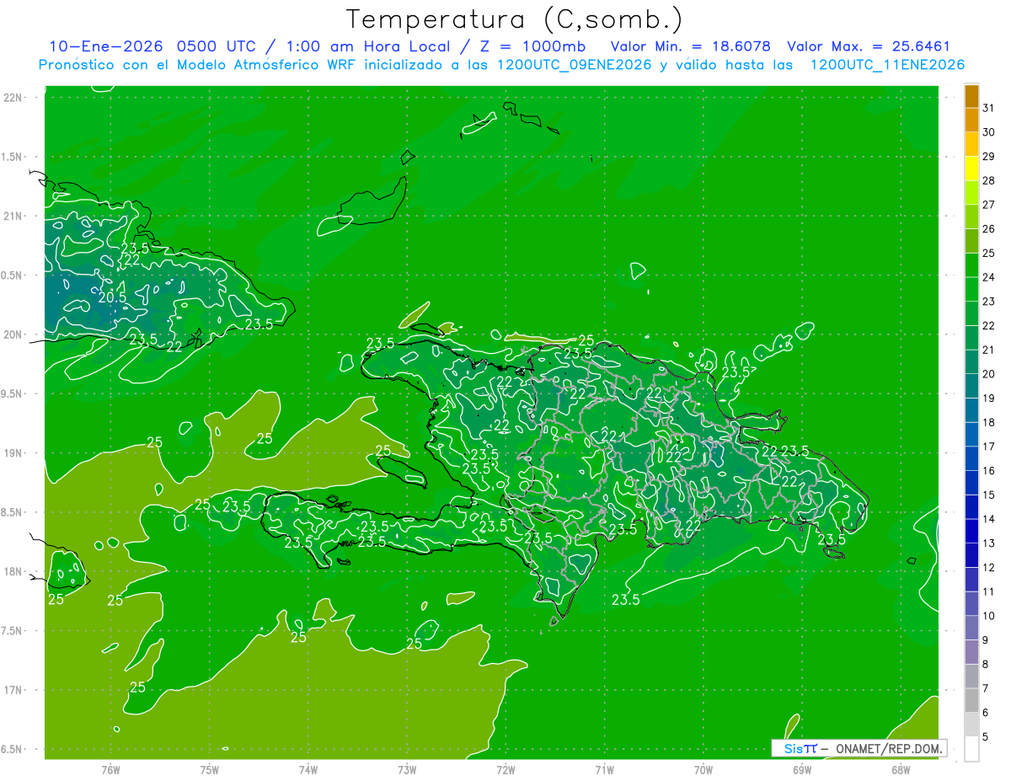
Task: Click the title 'Temperatura (C,somb.)'
Action: pyautogui.click(x=515, y=19)
